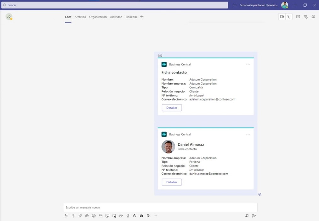Click Detalles on the Adatum Corporation card
Viewport: 319px width, 221px height.
(x=172, y=108)
